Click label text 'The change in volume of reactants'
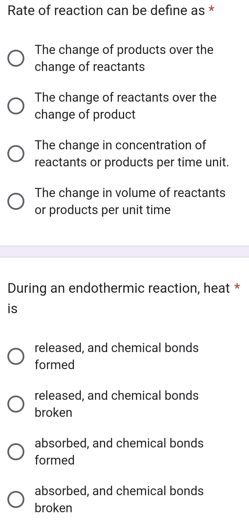This screenshot has height=527, width=249. (130, 201)
